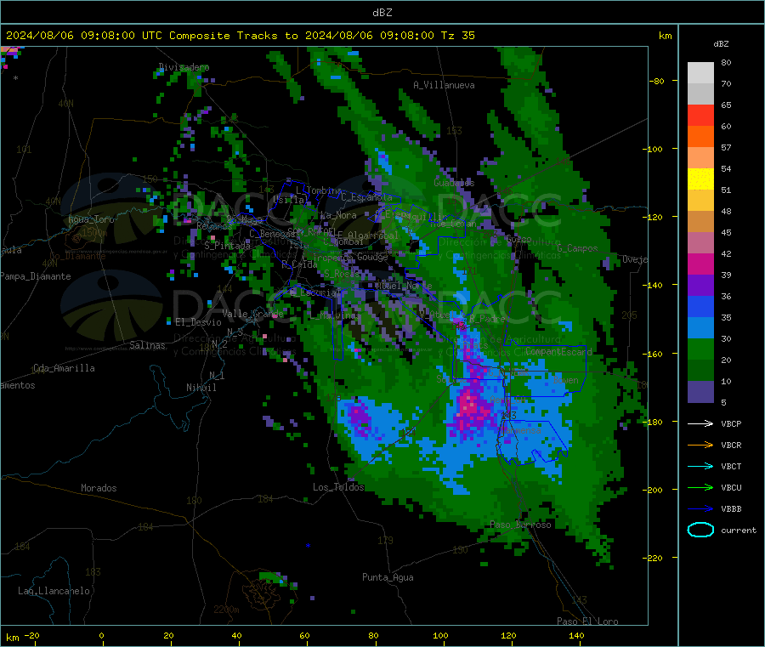Click the cyan VBCT arrow in legend
This screenshot has width=765, height=647.
coord(700,466)
